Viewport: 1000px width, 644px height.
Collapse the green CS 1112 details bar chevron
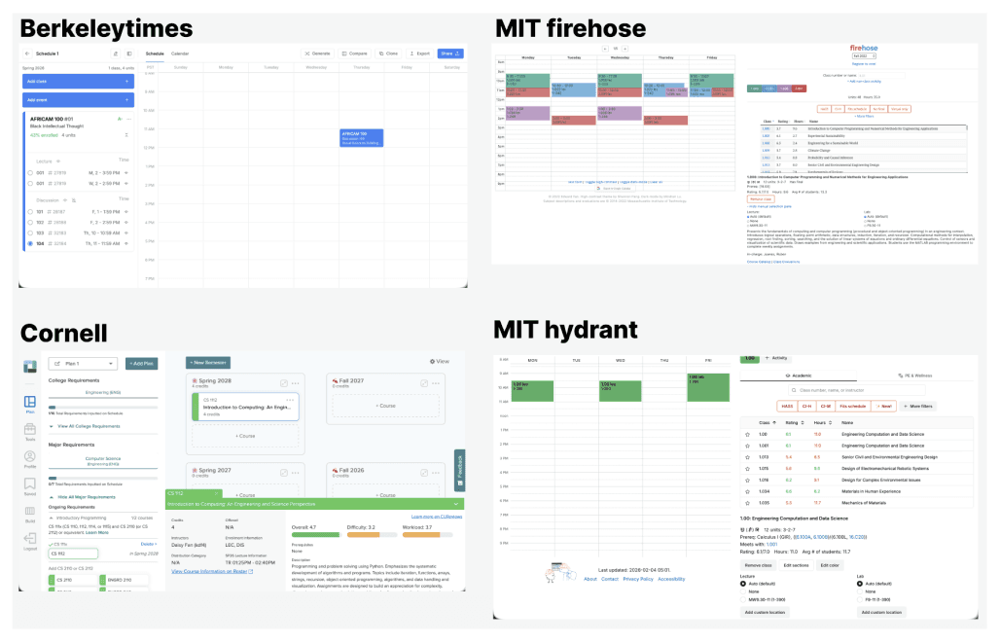[x=456, y=504]
